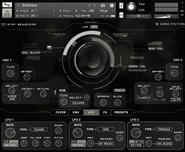Set LFO 2 to SYNC mode
This screenshot has height=152, width=185.
pyautogui.click(x=81, y=141)
